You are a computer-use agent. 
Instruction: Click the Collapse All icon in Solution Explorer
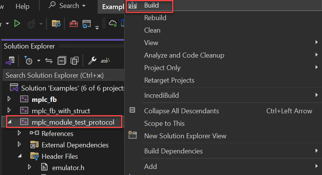pos(62,61)
